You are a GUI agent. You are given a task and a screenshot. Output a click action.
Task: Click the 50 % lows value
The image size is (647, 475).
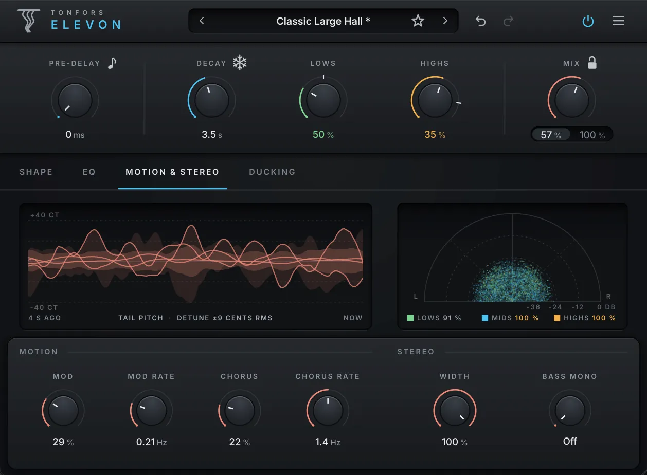click(x=323, y=135)
